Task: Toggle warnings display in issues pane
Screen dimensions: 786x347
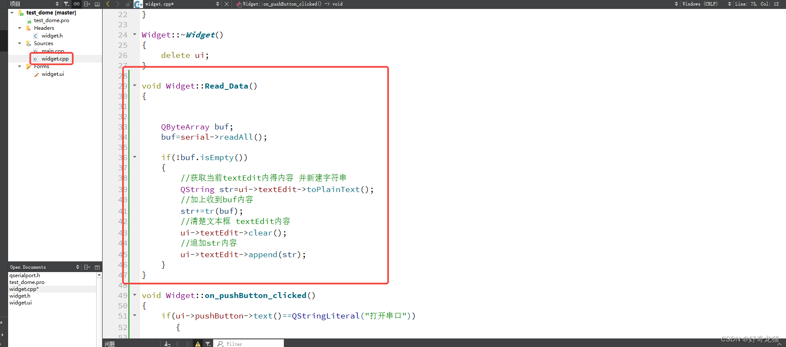Action: [198, 344]
